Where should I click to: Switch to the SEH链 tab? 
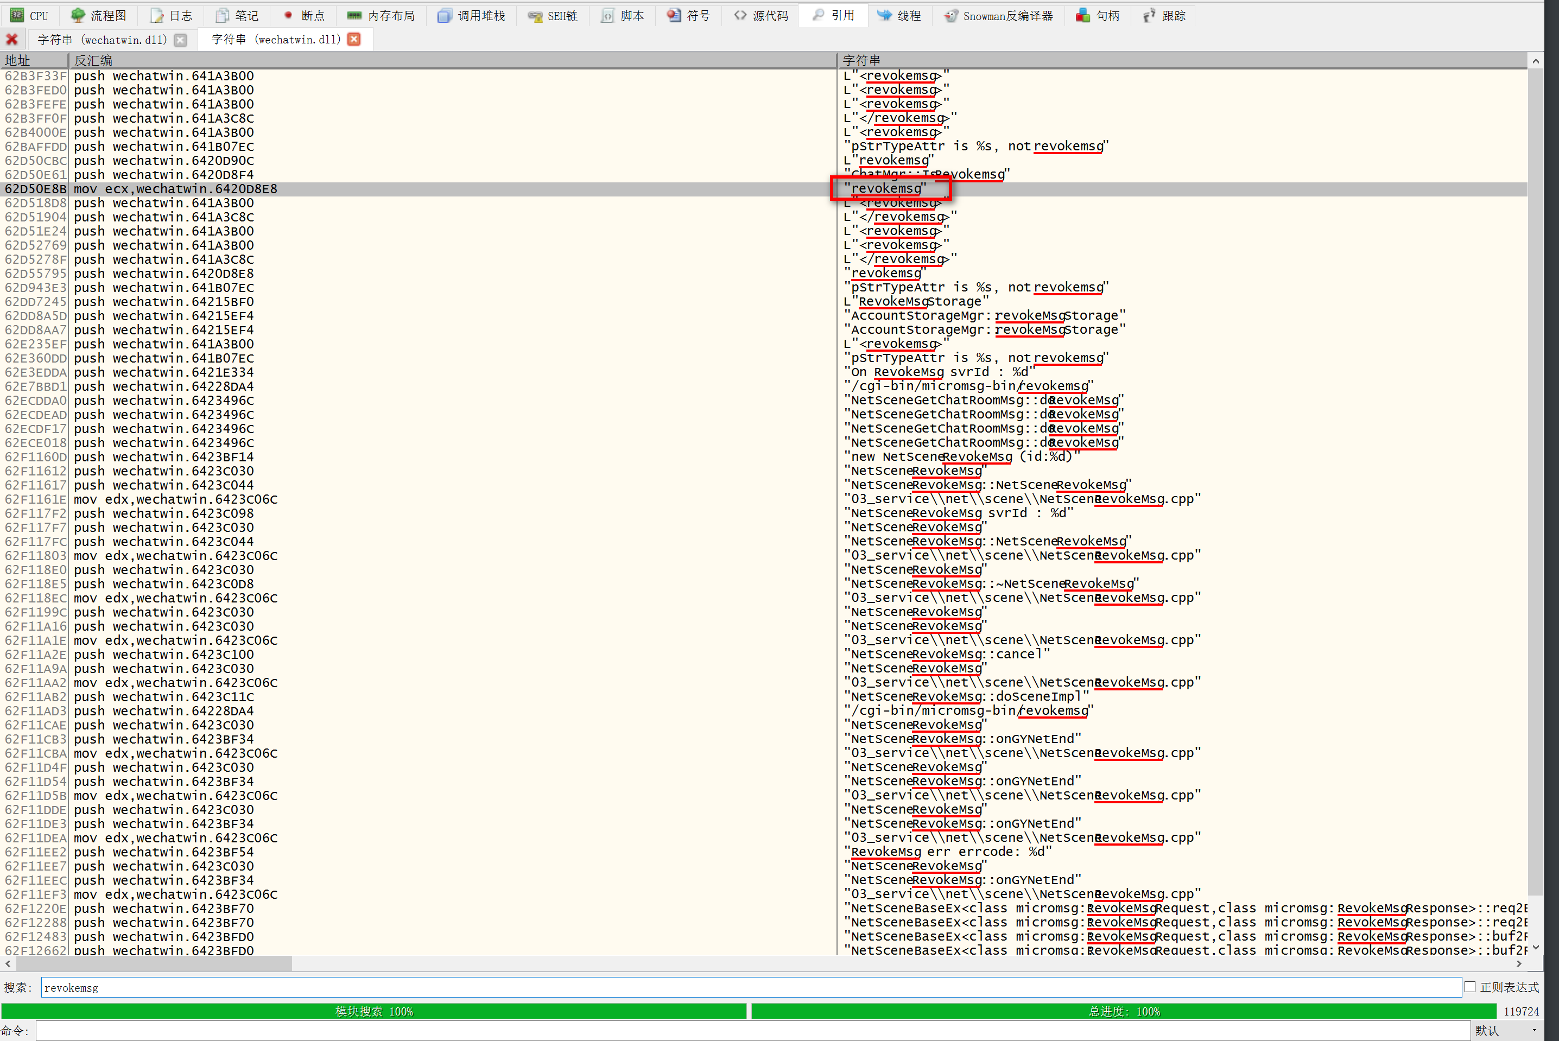pos(553,15)
